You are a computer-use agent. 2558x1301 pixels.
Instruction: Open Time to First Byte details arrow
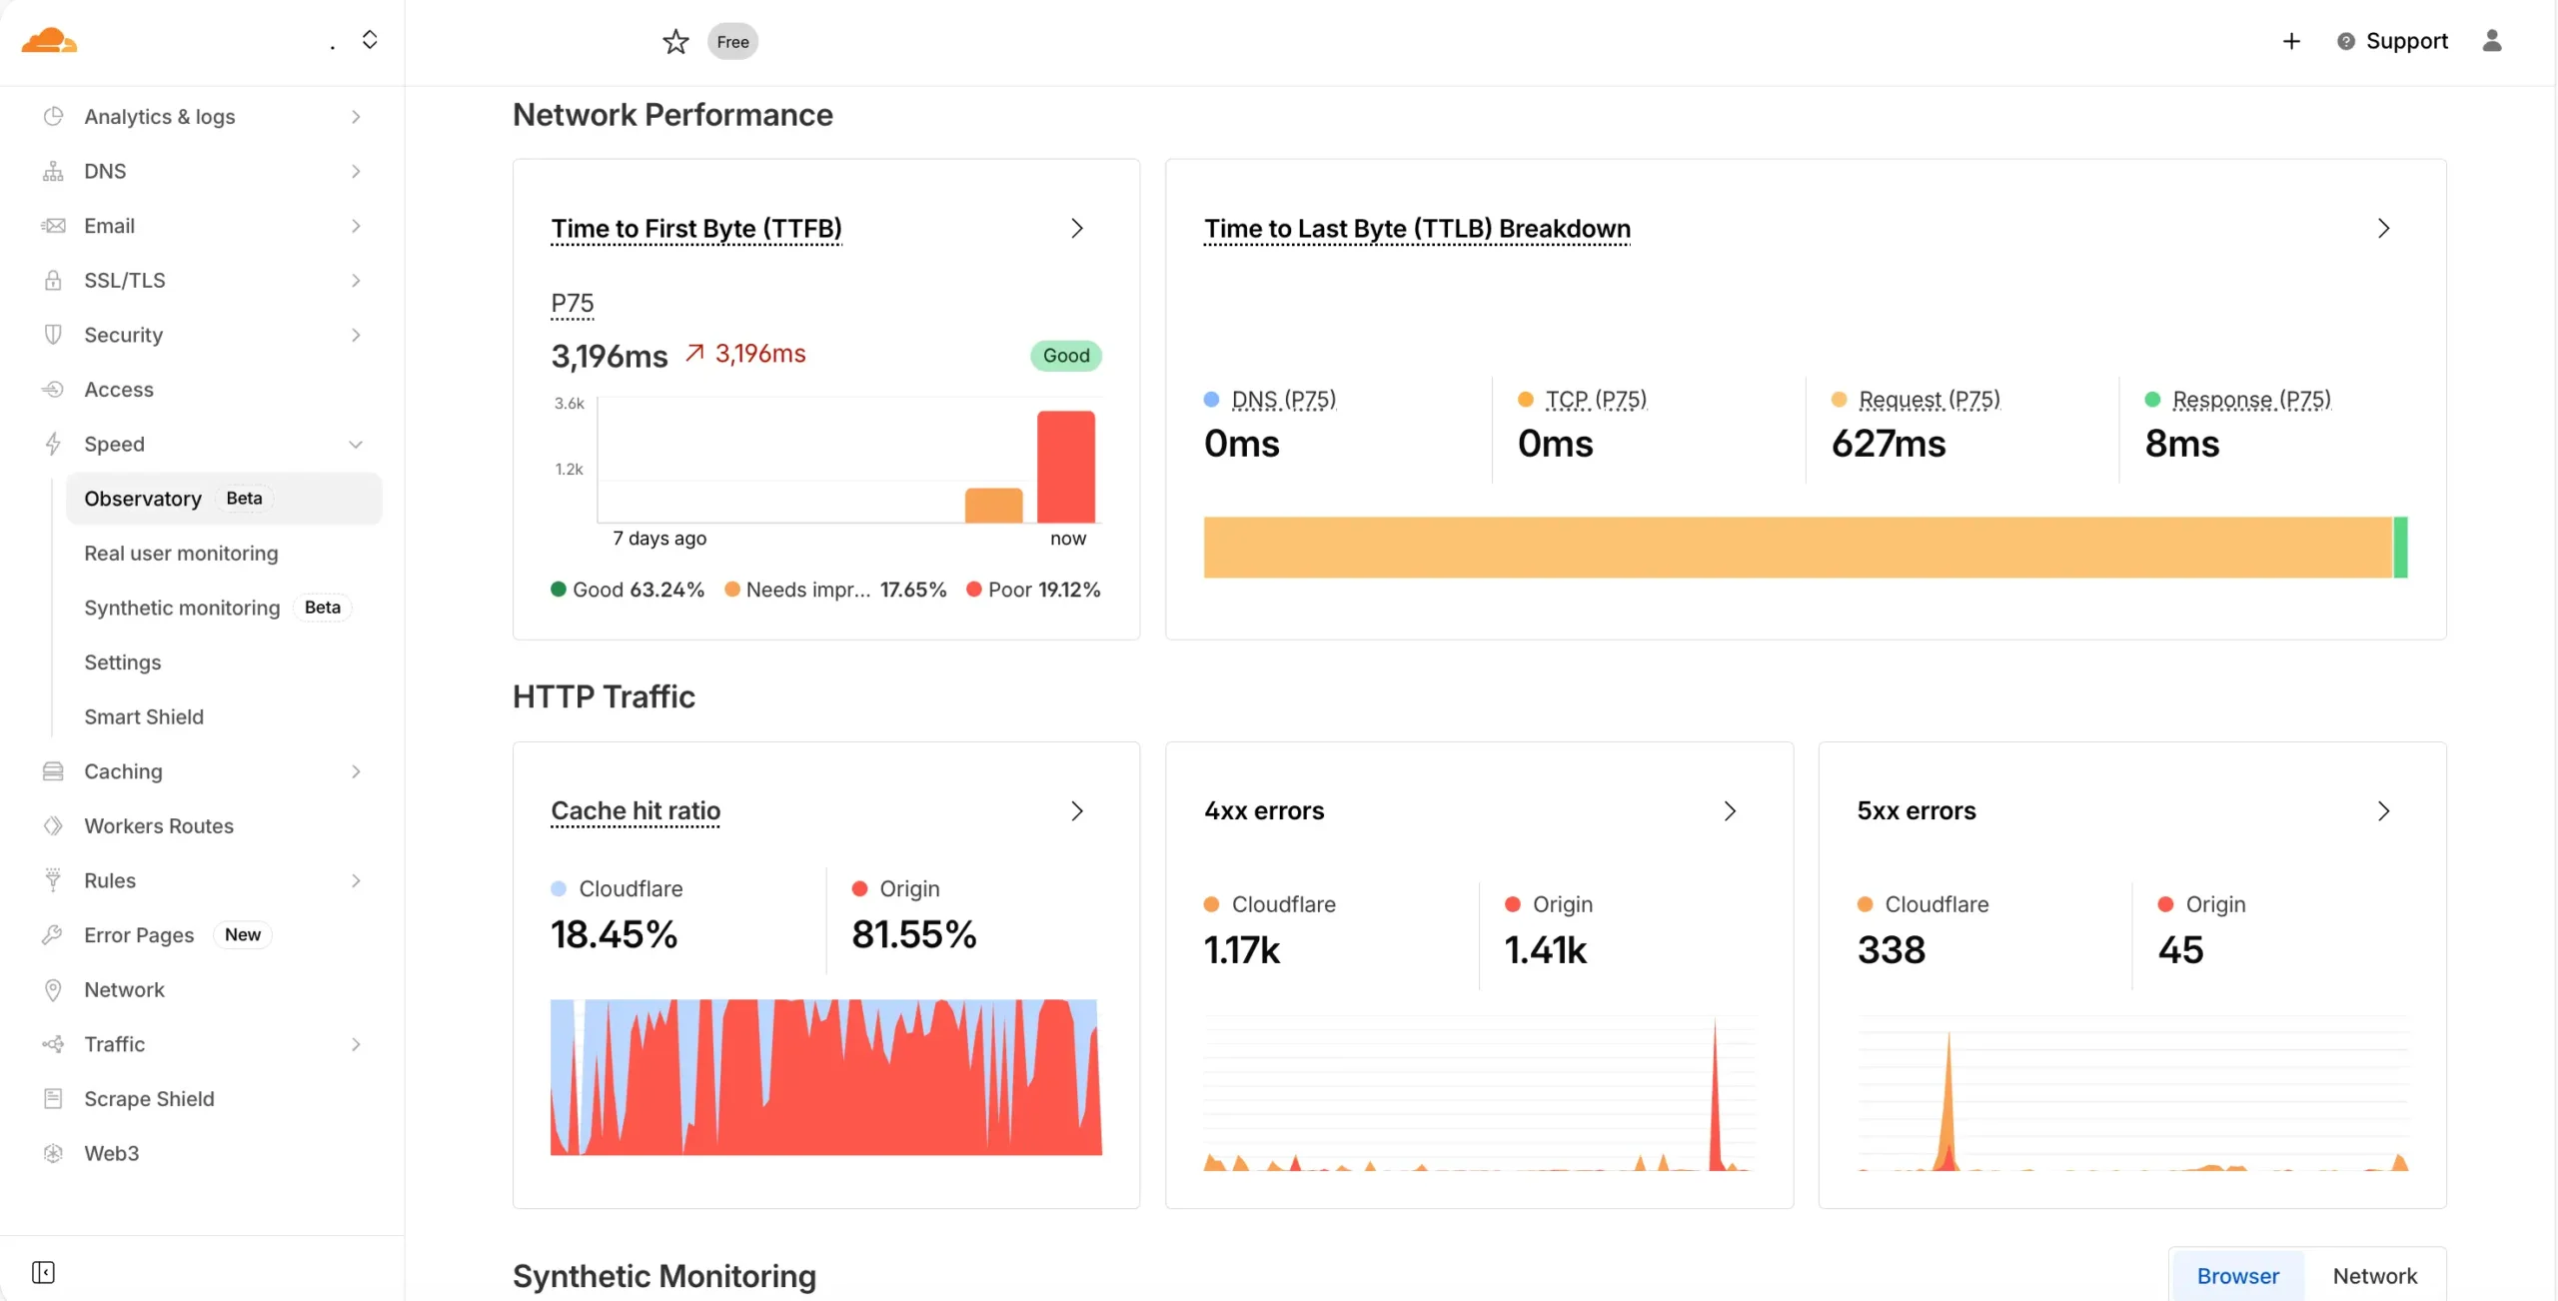click(1076, 229)
